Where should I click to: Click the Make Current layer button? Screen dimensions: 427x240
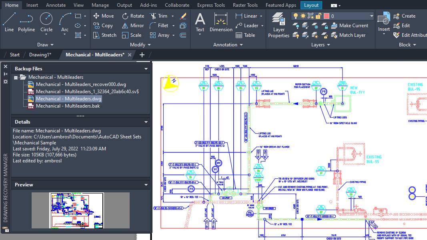coord(349,26)
